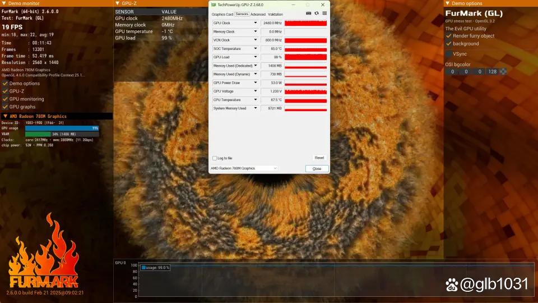Click the Resolution 2560 x 1440 line
538x303 pixels.
click(x=30, y=62)
